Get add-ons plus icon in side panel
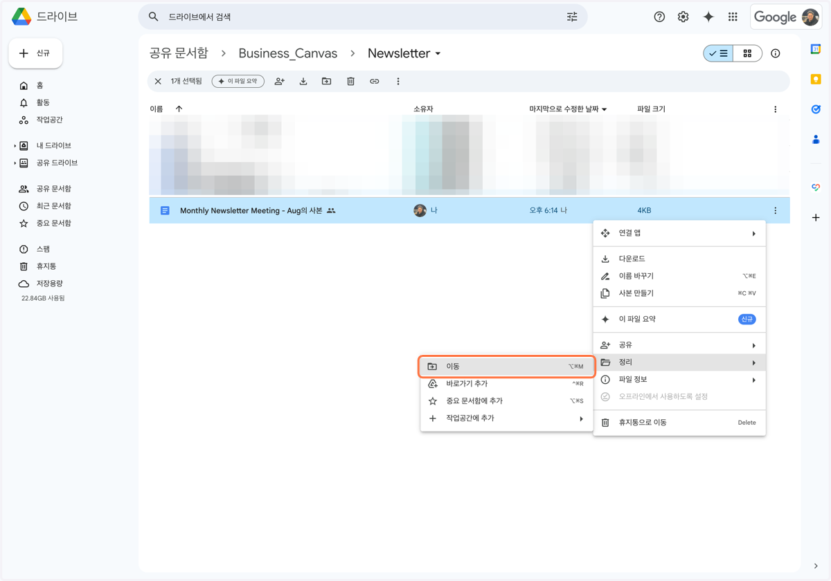831x581 pixels. point(816,218)
